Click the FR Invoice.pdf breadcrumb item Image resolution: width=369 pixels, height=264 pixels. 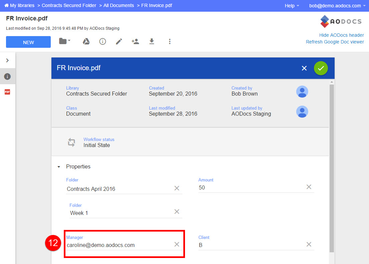point(157,5)
